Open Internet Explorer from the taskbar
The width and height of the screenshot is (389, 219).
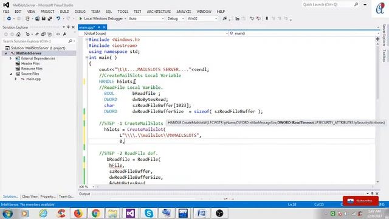[x=43, y=213]
